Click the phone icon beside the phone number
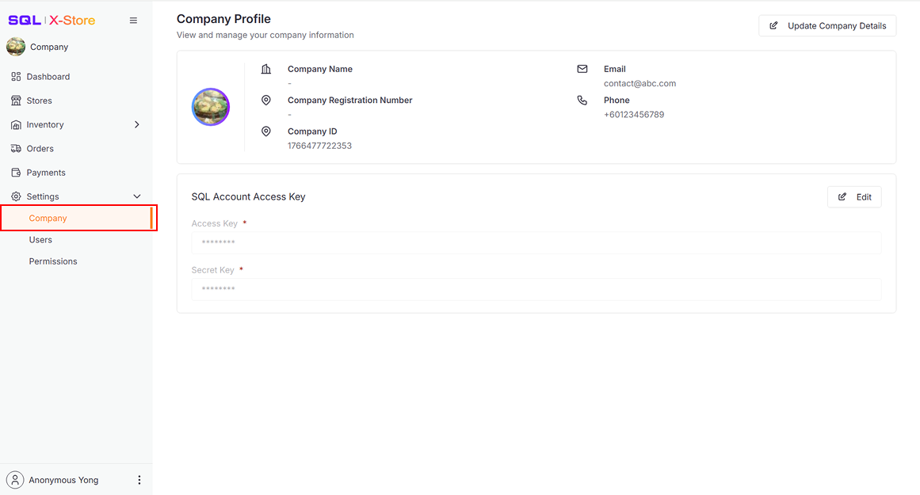Screen dimensions: 920x495 [x=582, y=100]
